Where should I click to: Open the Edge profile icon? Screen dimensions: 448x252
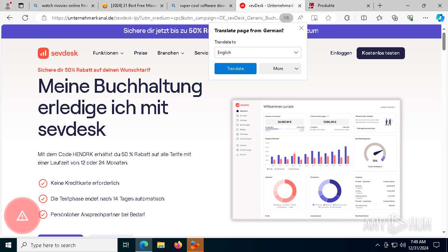click(x=8, y=6)
